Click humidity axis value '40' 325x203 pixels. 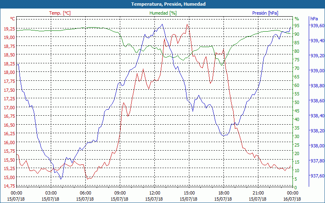[x=297, y=119]
